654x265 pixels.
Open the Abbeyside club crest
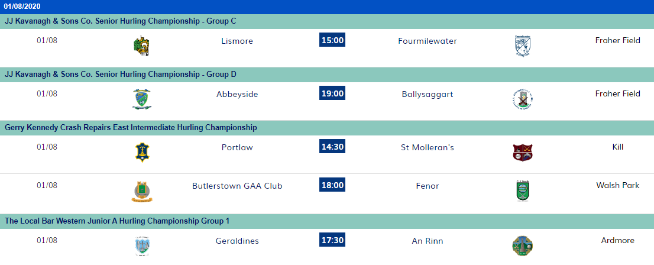[x=141, y=99]
